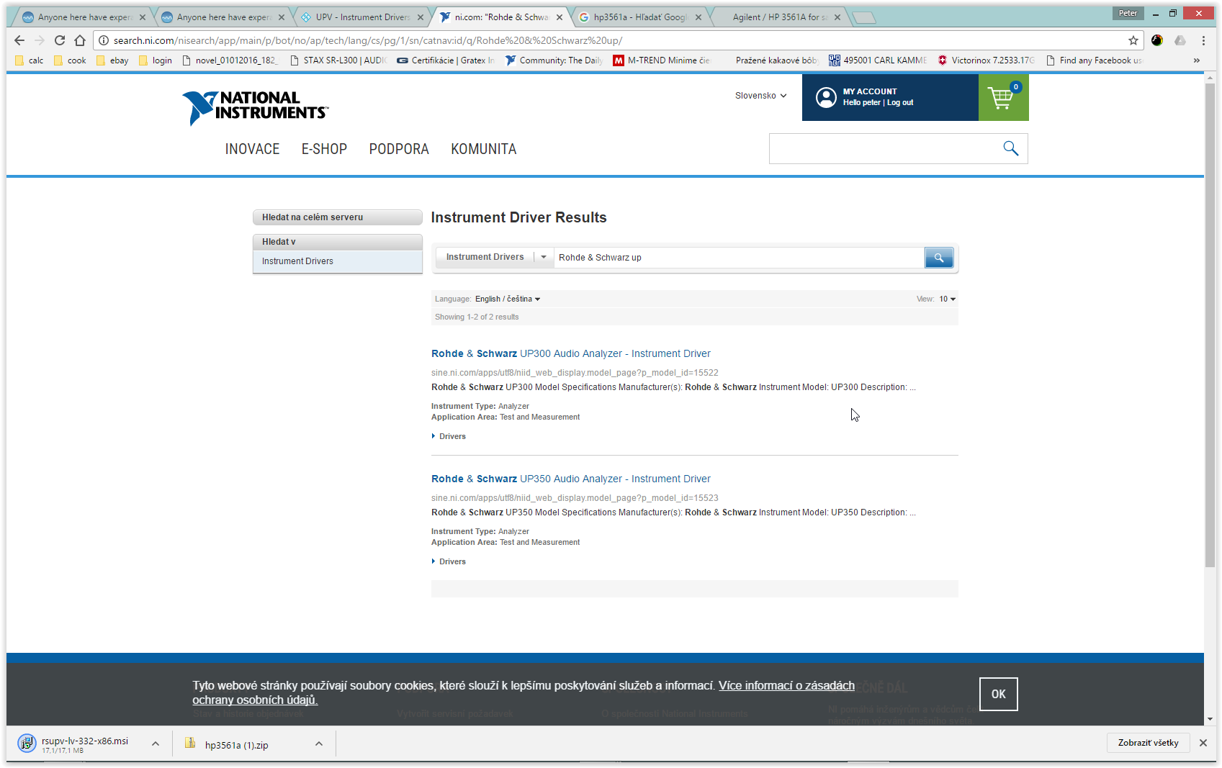
Task: Open the Rohde & Schwarz UP350 Audio Analyzer result
Action: [571, 479]
